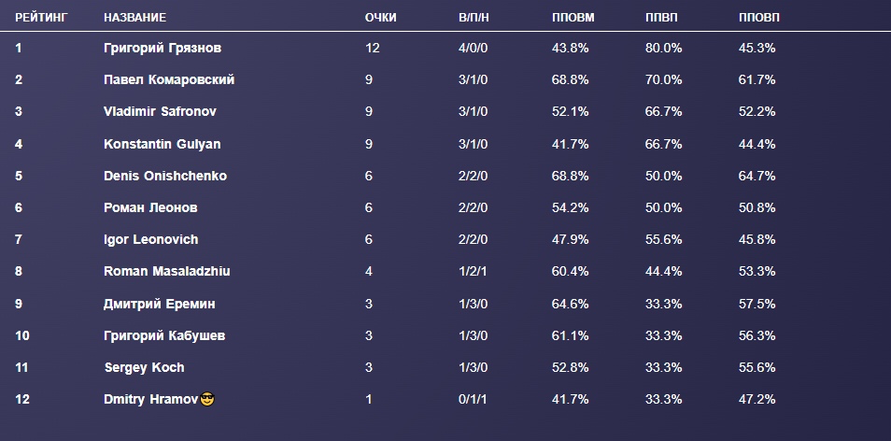The width and height of the screenshot is (891, 441).
Task: Select player Vladimir Safronov
Action: click(160, 112)
